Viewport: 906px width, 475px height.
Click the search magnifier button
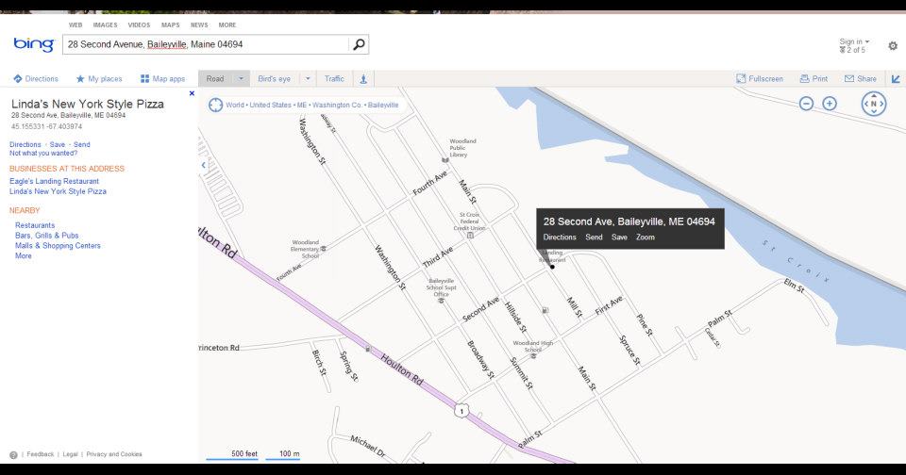(x=359, y=44)
